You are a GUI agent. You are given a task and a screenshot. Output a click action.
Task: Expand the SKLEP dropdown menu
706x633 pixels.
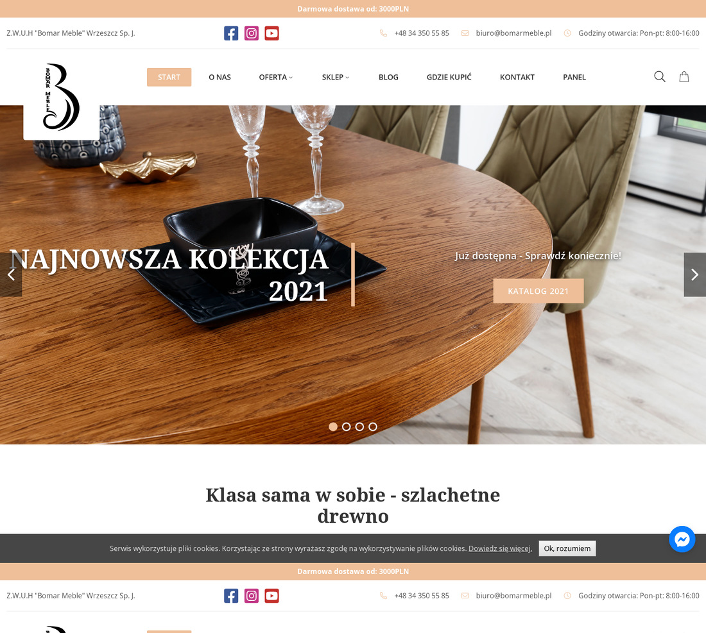click(x=336, y=78)
